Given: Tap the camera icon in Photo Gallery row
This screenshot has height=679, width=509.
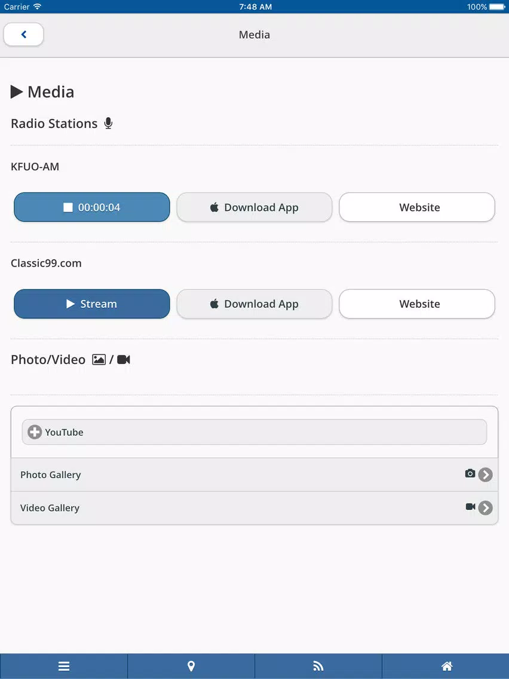Looking at the screenshot, I should pyautogui.click(x=470, y=473).
